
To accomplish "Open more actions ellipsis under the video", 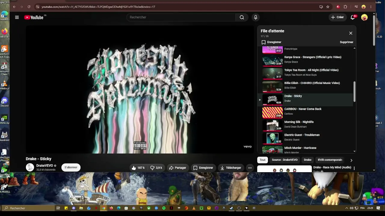I will (250, 168).
